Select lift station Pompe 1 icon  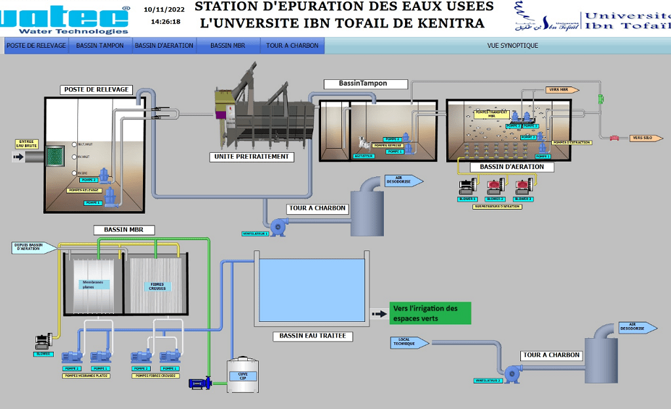[111, 197]
